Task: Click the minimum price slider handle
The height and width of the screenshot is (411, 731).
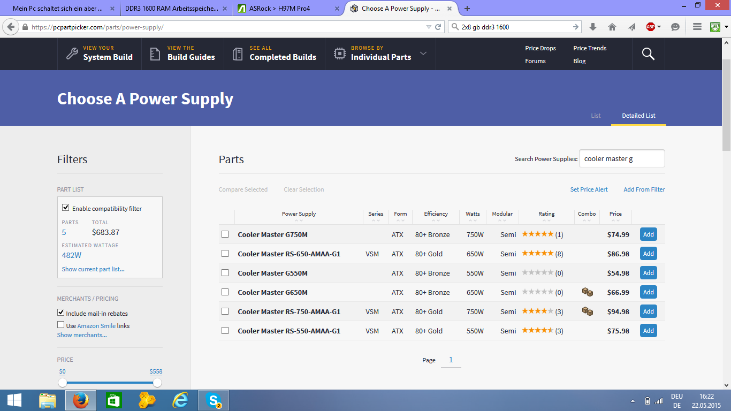Action: [x=63, y=383]
